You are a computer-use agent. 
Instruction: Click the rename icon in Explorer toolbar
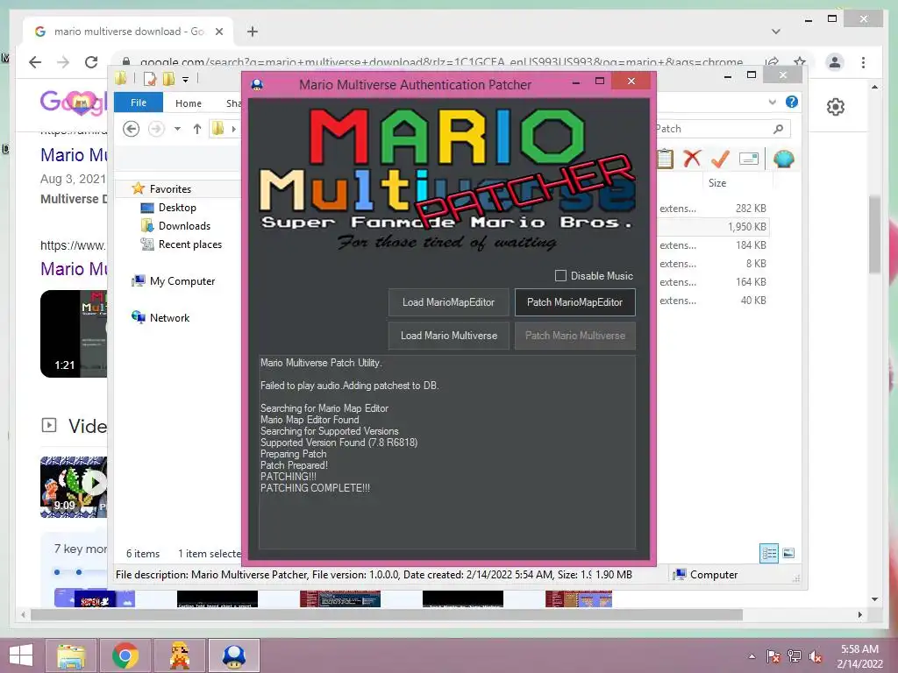click(749, 159)
